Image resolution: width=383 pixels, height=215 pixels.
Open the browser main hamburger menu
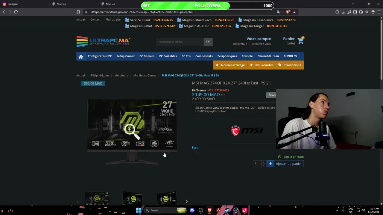(x=379, y=12)
